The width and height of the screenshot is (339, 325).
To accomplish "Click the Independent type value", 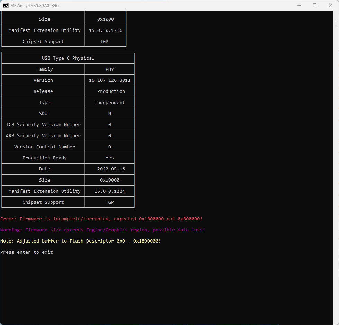I will pyautogui.click(x=110, y=102).
